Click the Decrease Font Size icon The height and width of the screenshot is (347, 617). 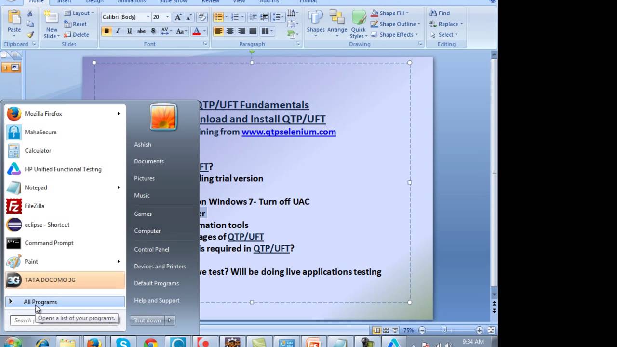[x=188, y=17]
